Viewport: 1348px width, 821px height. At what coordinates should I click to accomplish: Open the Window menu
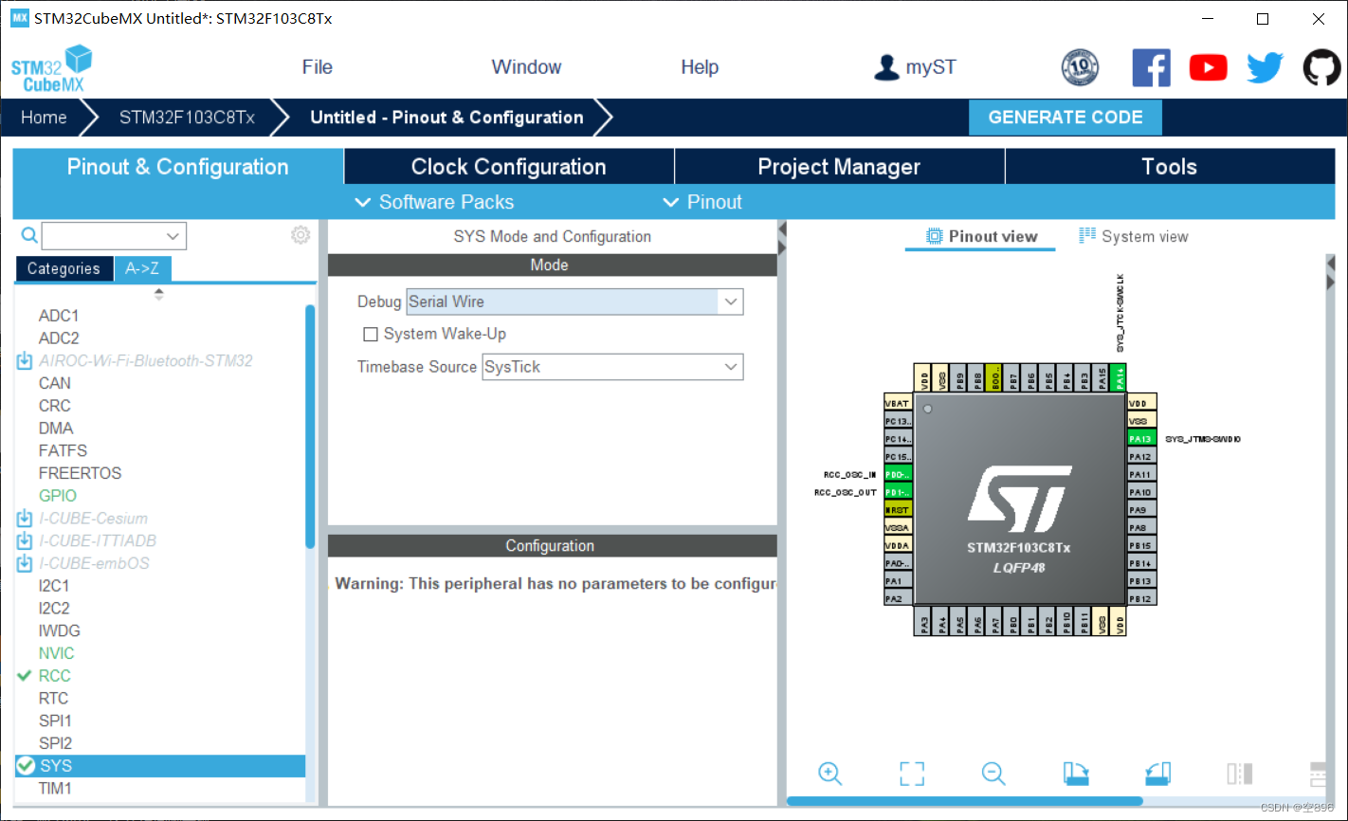pyautogui.click(x=526, y=67)
